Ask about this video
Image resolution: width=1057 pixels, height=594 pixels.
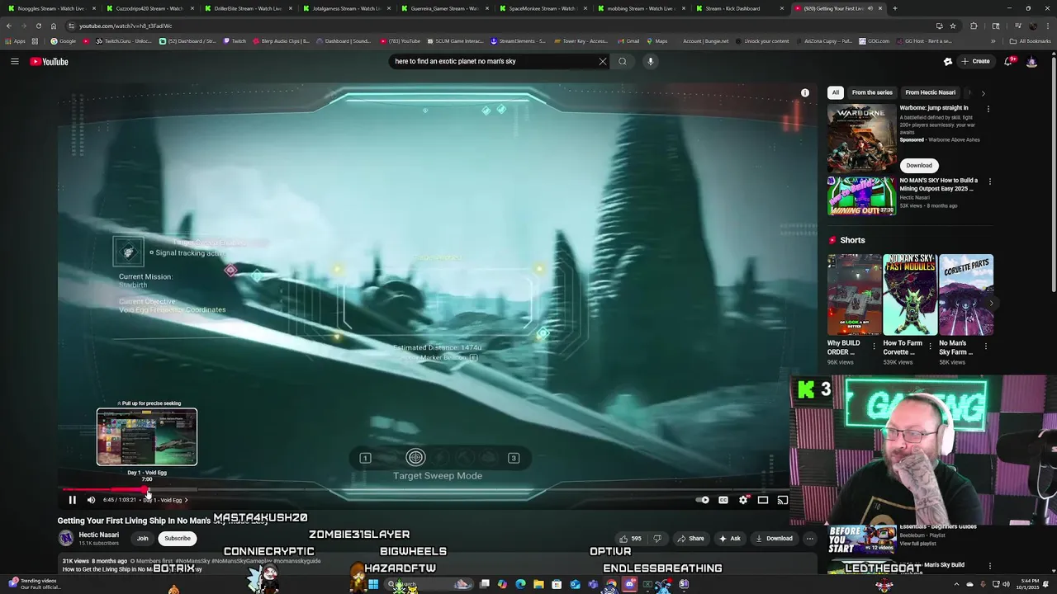click(729, 539)
